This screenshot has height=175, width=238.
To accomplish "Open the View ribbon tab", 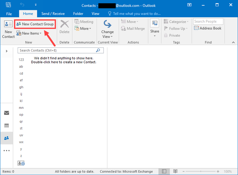I will click(x=96, y=14).
